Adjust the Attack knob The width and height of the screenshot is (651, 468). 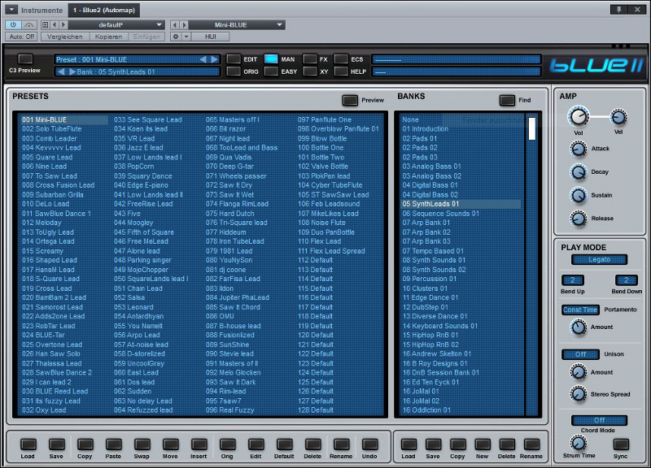pos(578,149)
